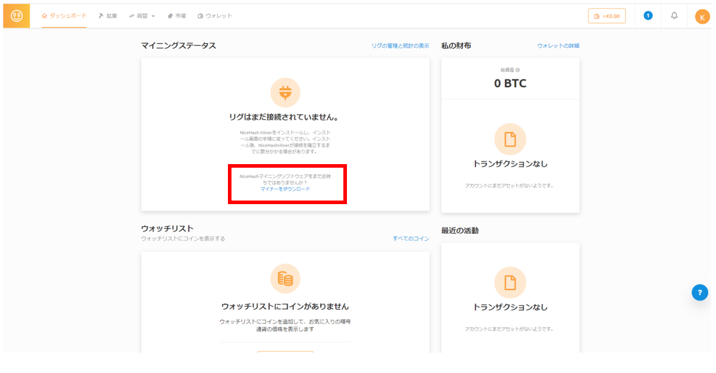716x373 pixels.
Task: Click the info icon beside 総資産
Action: 517,70
